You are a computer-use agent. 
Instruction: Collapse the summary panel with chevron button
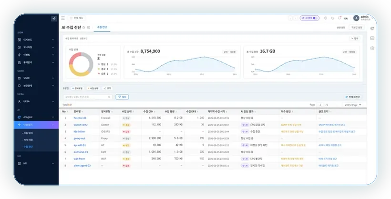tap(355, 39)
